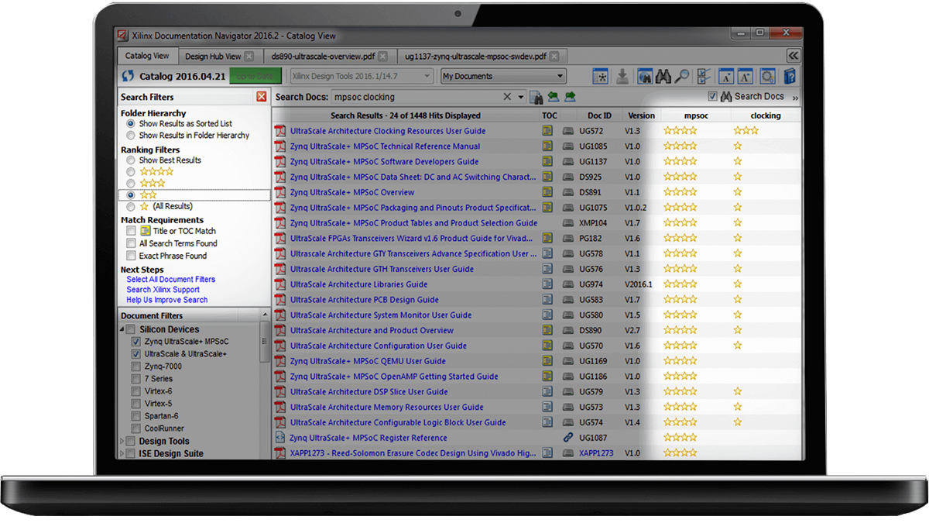Go to next hit with right green arrow

tap(570, 97)
